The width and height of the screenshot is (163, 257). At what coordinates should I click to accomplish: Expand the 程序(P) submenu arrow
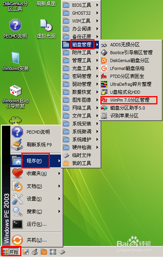[x=59, y=161]
